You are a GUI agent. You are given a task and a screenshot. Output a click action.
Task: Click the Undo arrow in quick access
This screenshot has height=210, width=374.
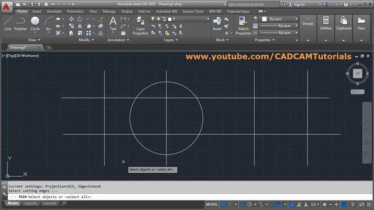tap(53, 4)
